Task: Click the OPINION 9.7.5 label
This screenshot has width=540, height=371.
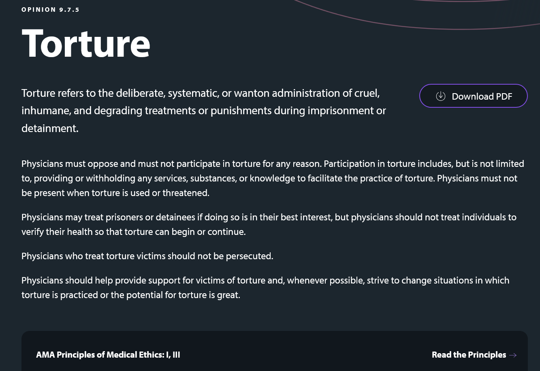Action: 51,10
